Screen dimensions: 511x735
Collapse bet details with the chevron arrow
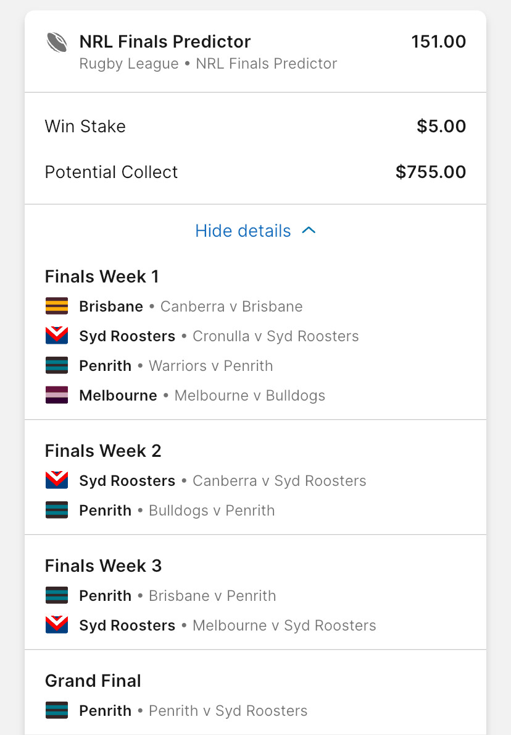pos(309,231)
